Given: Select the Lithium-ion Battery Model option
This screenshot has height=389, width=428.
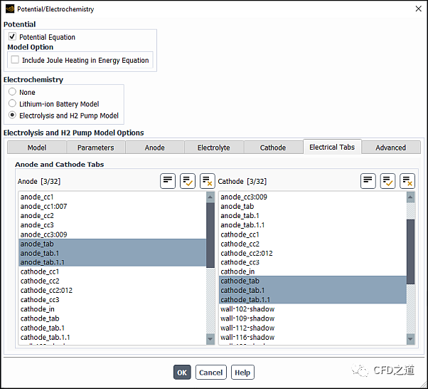Looking at the screenshot, I should [x=12, y=103].
